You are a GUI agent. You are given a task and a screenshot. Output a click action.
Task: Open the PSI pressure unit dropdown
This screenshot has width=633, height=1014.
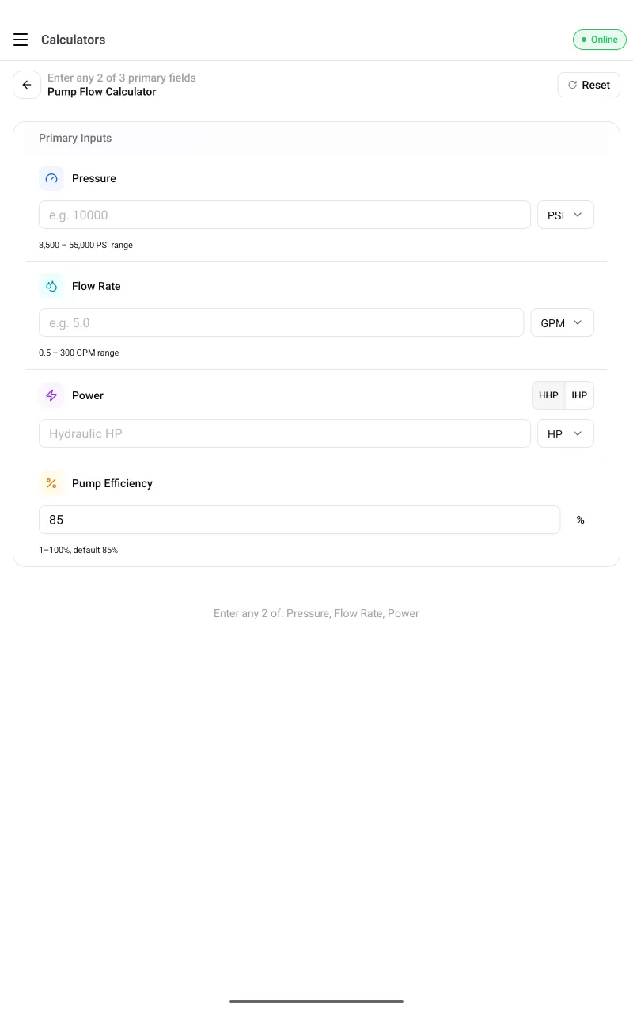tap(565, 215)
